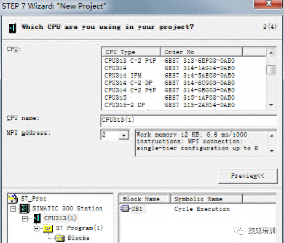Select the Blocks label in tree
284x243 pixels.
point(79,238)
